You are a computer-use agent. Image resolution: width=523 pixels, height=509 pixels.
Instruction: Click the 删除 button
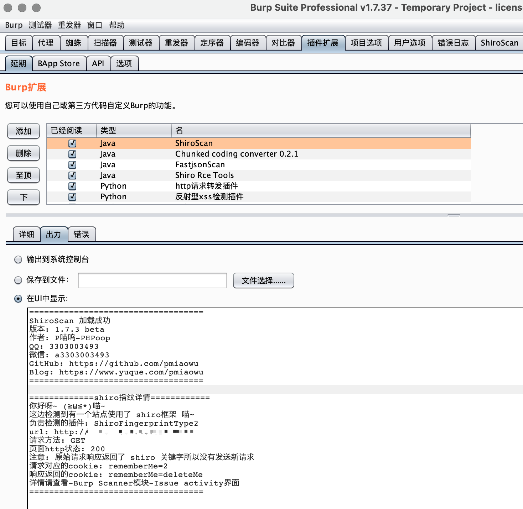click(x=24, y=153)
